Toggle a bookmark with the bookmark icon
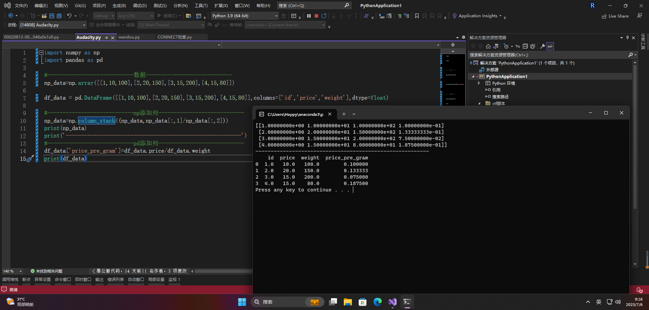Screen dimensions: 649x310 coord(417,16)
